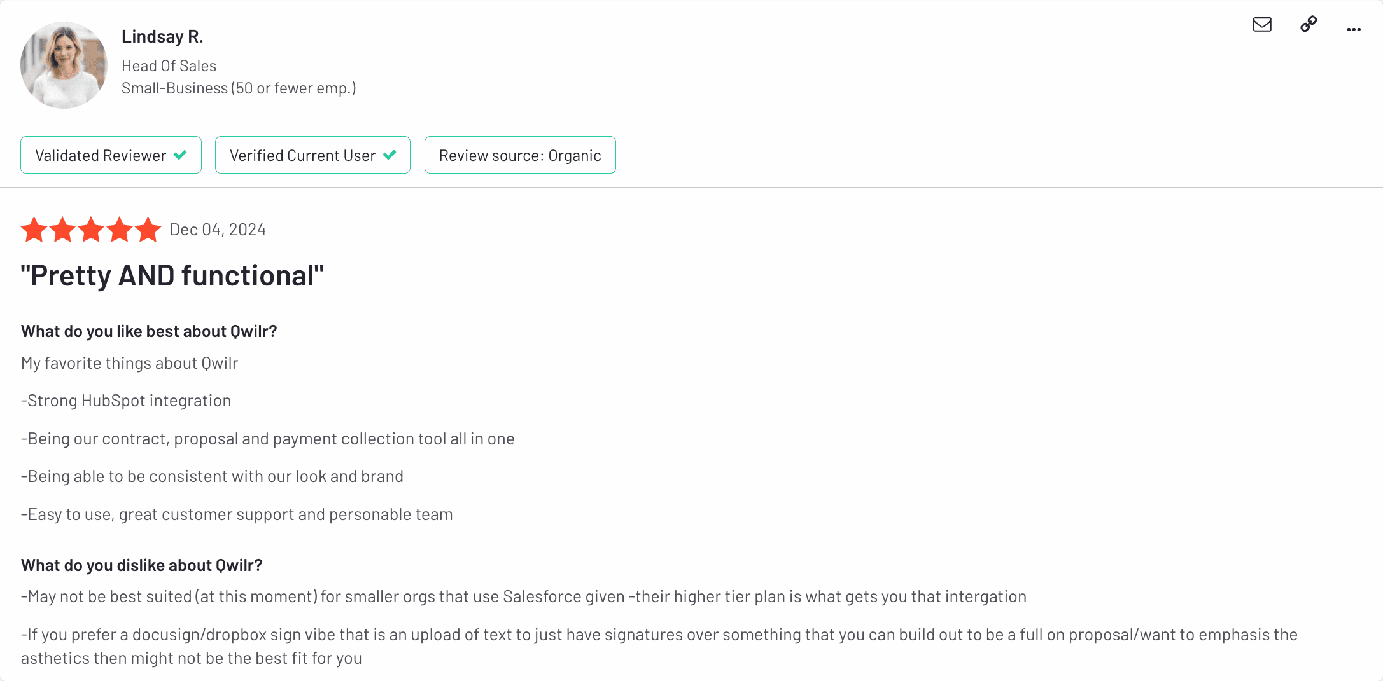Click the second rating star

click(x=63, y=230)
